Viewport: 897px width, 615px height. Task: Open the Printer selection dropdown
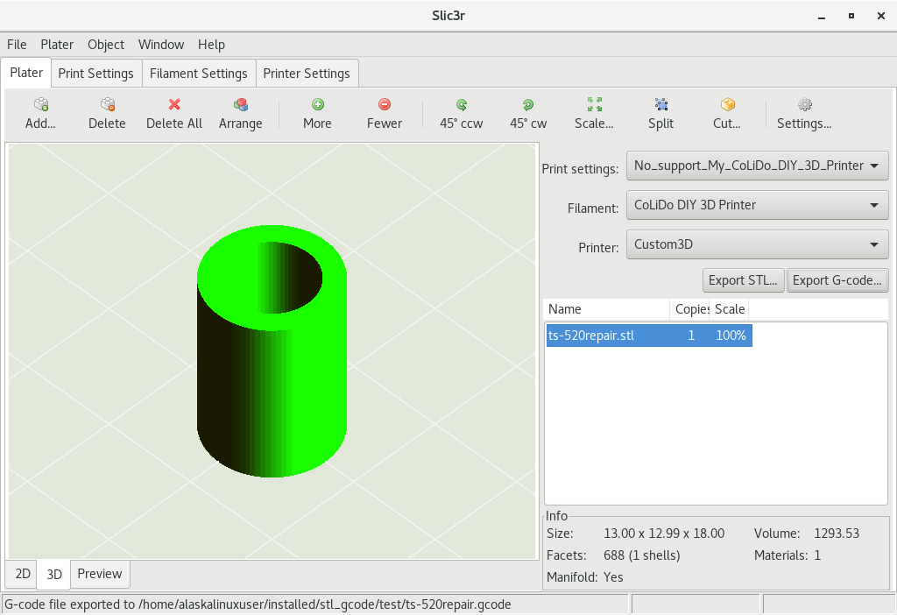coord(757,244)
